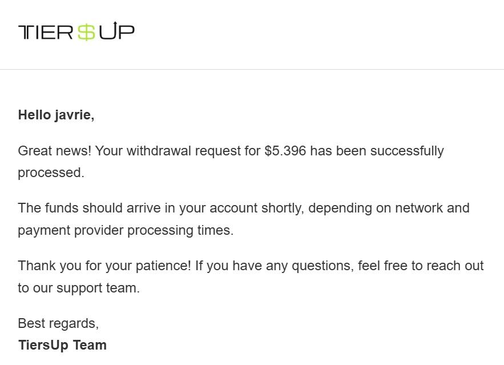The width and height of the screenshot is (504, 365).
Task: Click the $5.396 withdrawal amount
Action: (x=285, y=151)
